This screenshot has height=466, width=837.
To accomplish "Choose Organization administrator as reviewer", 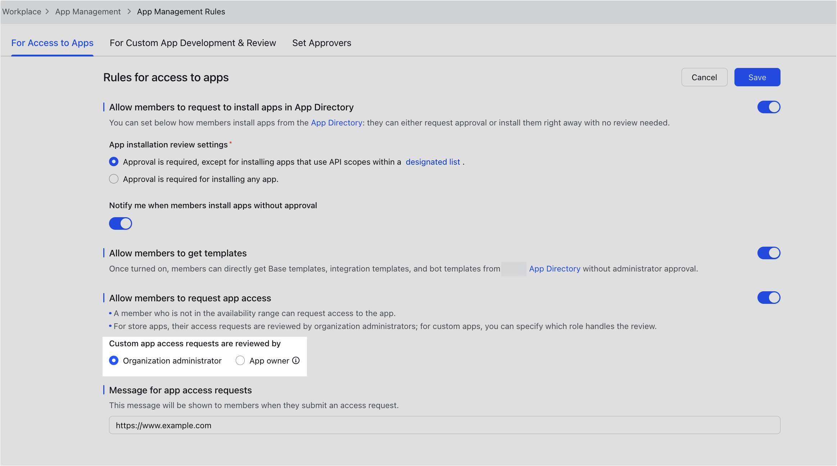I will coord(114,361).
